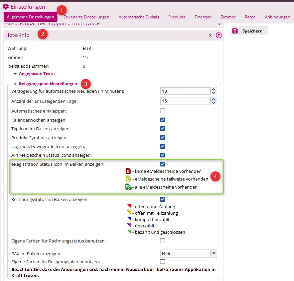Switch to 'Erweiterte Einstellungen' tab
Viewport: 294px width, 281px height.
[x=86, y=17]
